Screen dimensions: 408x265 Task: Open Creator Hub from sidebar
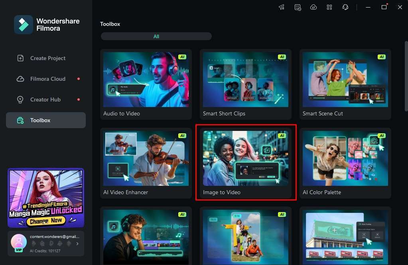click(x=46, y=99)
